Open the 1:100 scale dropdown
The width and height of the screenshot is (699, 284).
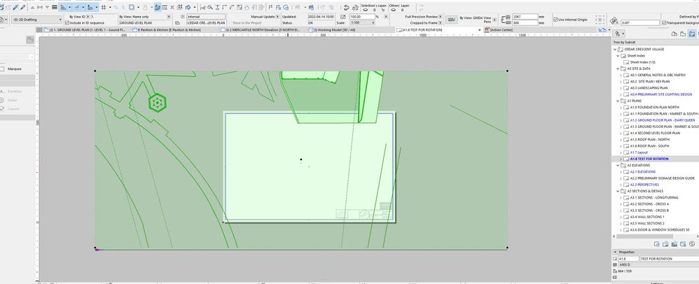click(362, 22)
